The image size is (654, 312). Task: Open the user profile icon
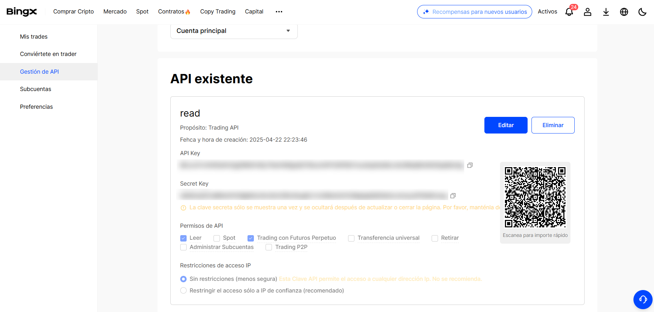pyautogui.click(x=587, y=12)
